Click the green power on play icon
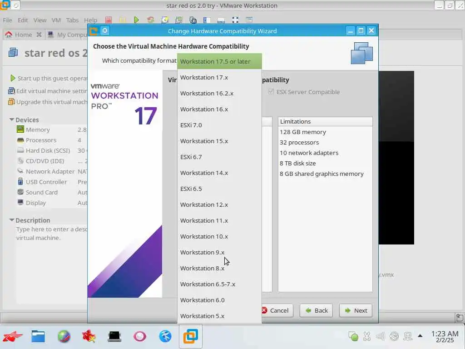This screenshot has width=465, height=349. [136, 20]
